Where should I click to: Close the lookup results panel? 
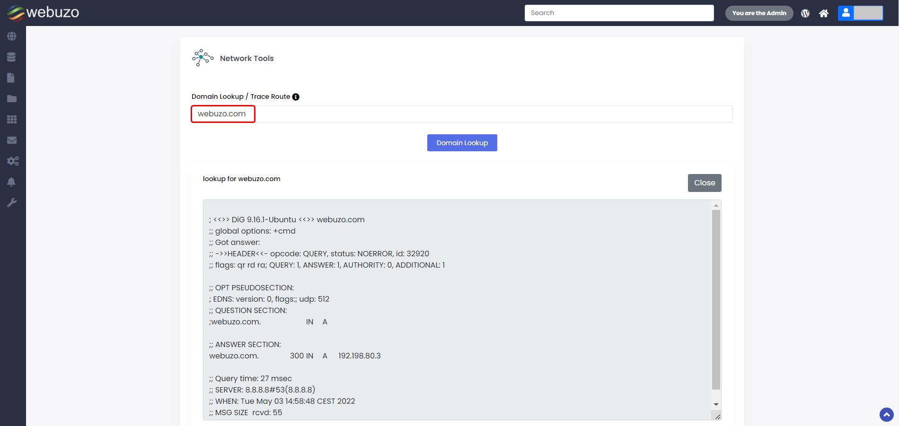tap(704, 183)
